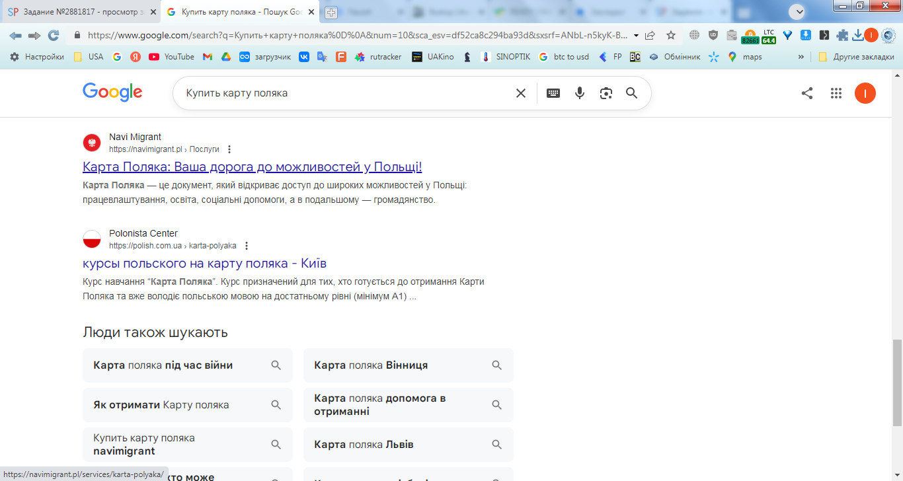Click the vertical page scrollbar thumb
The width and height of the screenshot is (903, 481).
coord(897,383)
